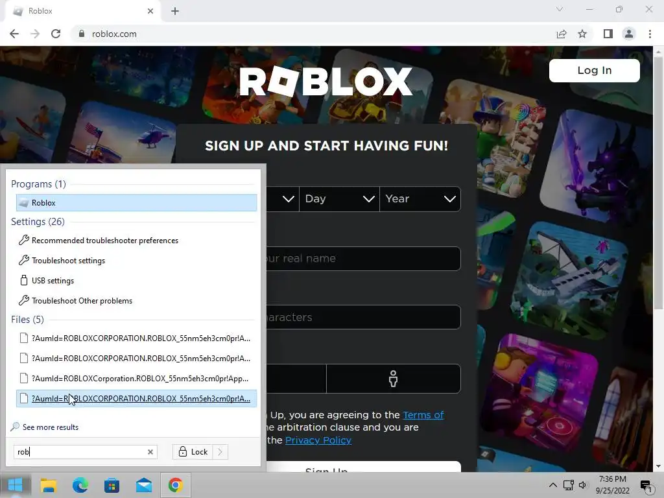
Task: Click the password field with characters hint
Action: (363, 317)
